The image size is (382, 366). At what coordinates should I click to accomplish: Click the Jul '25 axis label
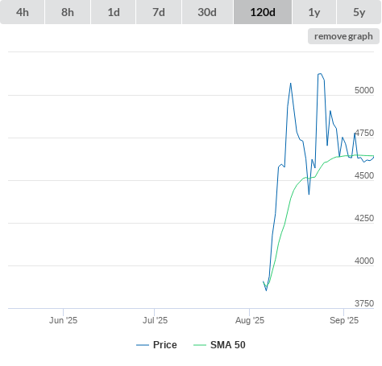point(155,320)
